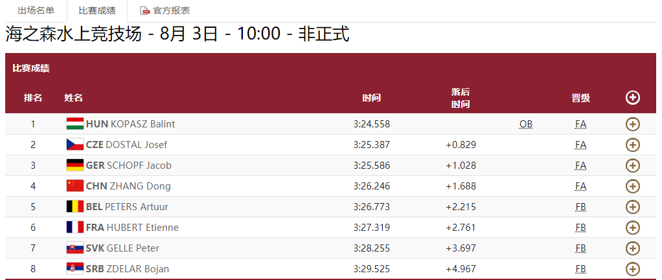Click the FA qualification for DOSTAL Josef
Image resolution: width=662 pixels, height=280 pixels.
580,145
